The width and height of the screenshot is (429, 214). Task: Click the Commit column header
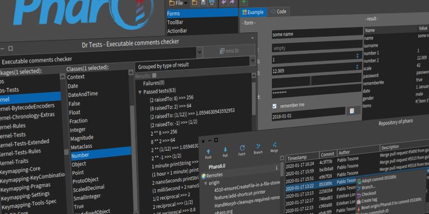pos(327,154)
